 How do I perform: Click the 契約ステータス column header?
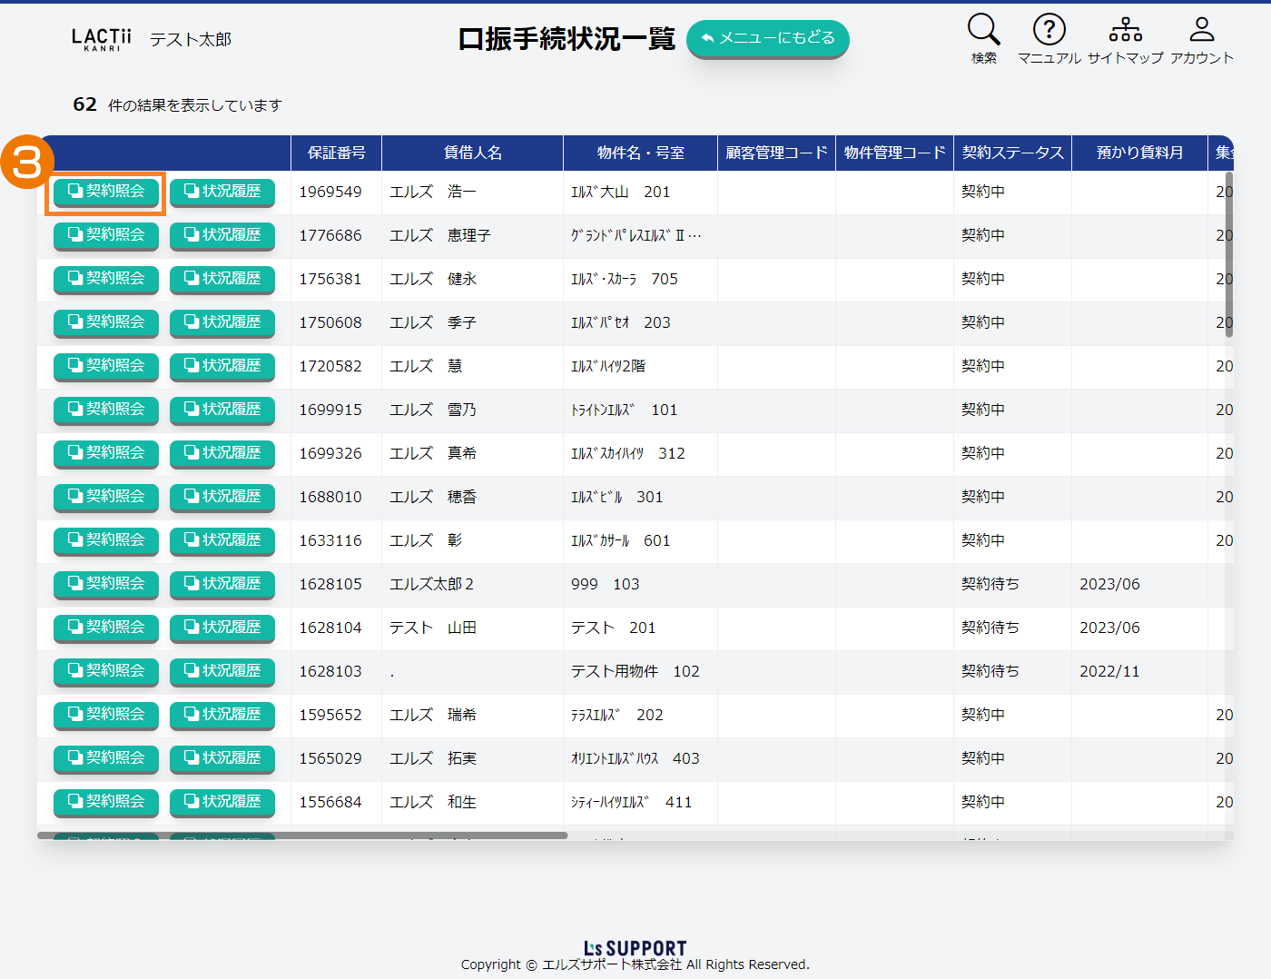click(1012, 153)
